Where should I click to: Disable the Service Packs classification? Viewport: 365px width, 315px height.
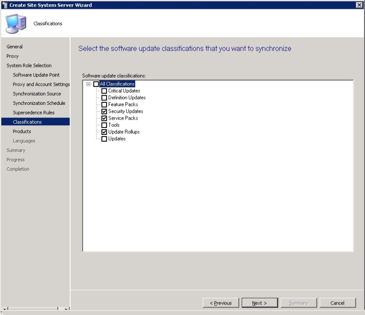click(x=104, y=118)
